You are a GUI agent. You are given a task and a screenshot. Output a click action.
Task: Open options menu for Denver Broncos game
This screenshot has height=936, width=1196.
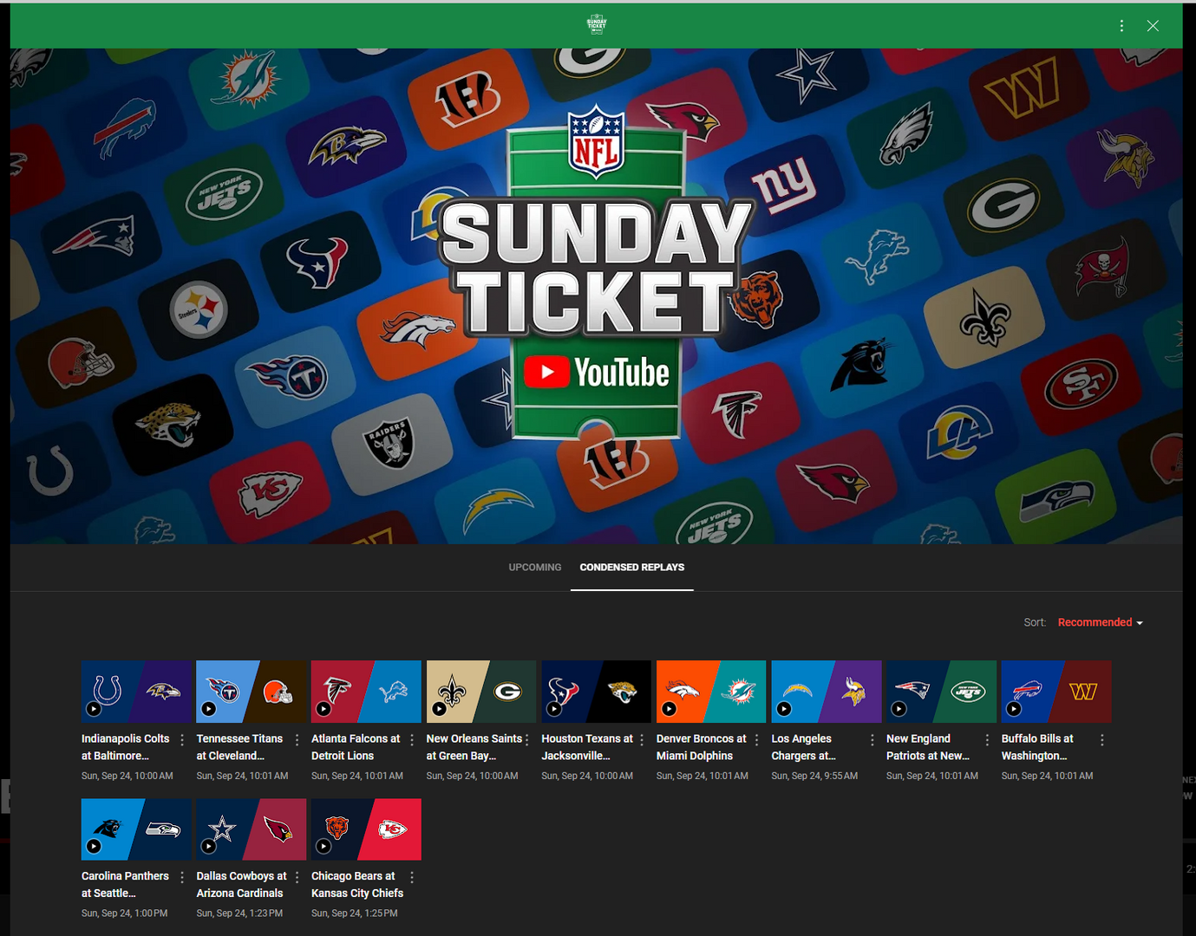(757, 739)
